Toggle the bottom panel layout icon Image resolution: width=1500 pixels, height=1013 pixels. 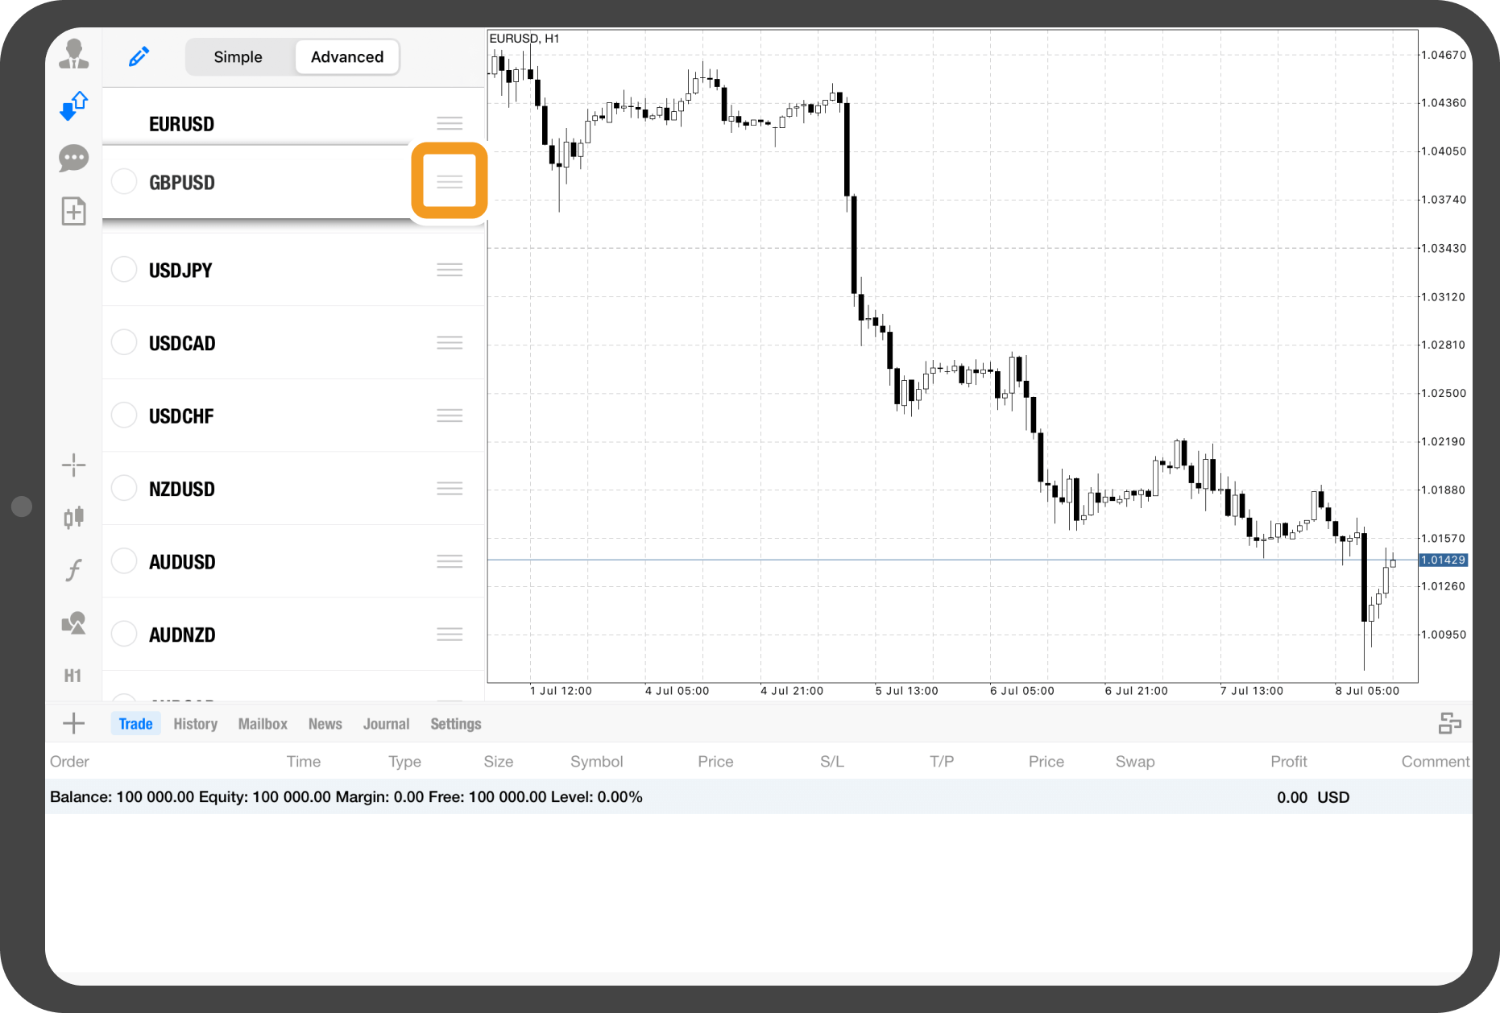(x=1449, y=723)
